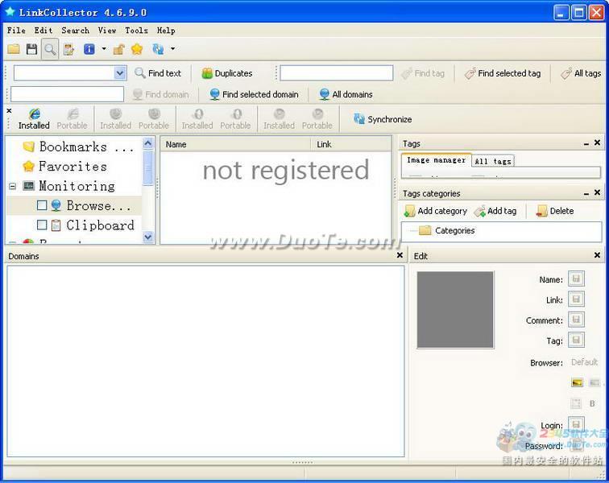Image resolution: width=609 pixels, height=483 pixels.
Task: Close the Tags categories panel
Action: 598,192
